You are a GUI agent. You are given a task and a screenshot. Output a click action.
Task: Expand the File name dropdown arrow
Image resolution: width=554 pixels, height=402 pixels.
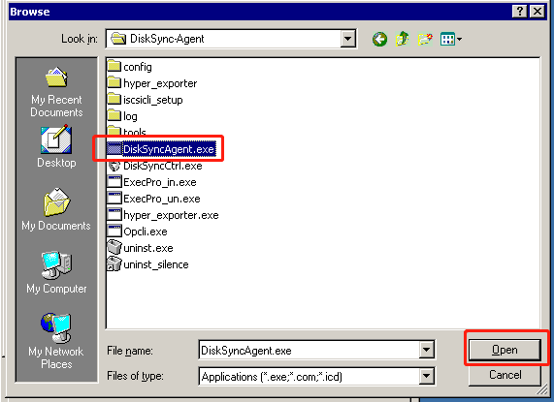(x=427, y=350)
